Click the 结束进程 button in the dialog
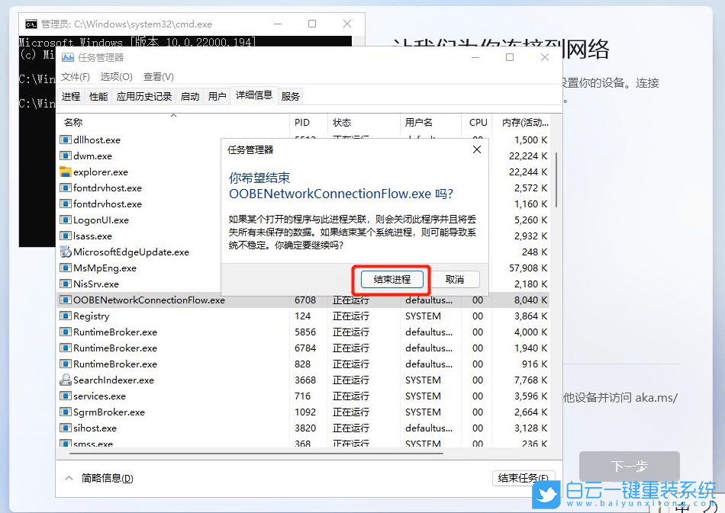The width and height of the screenshot is (725, 513). [x=391, y=279]
